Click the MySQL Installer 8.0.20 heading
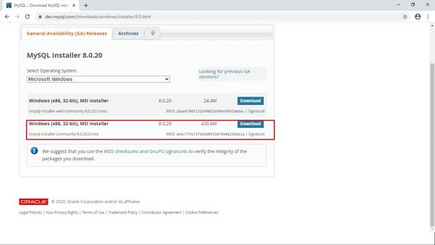Image resolution: width=435 pixels, height=245 pixels. [x=65, y=55]
